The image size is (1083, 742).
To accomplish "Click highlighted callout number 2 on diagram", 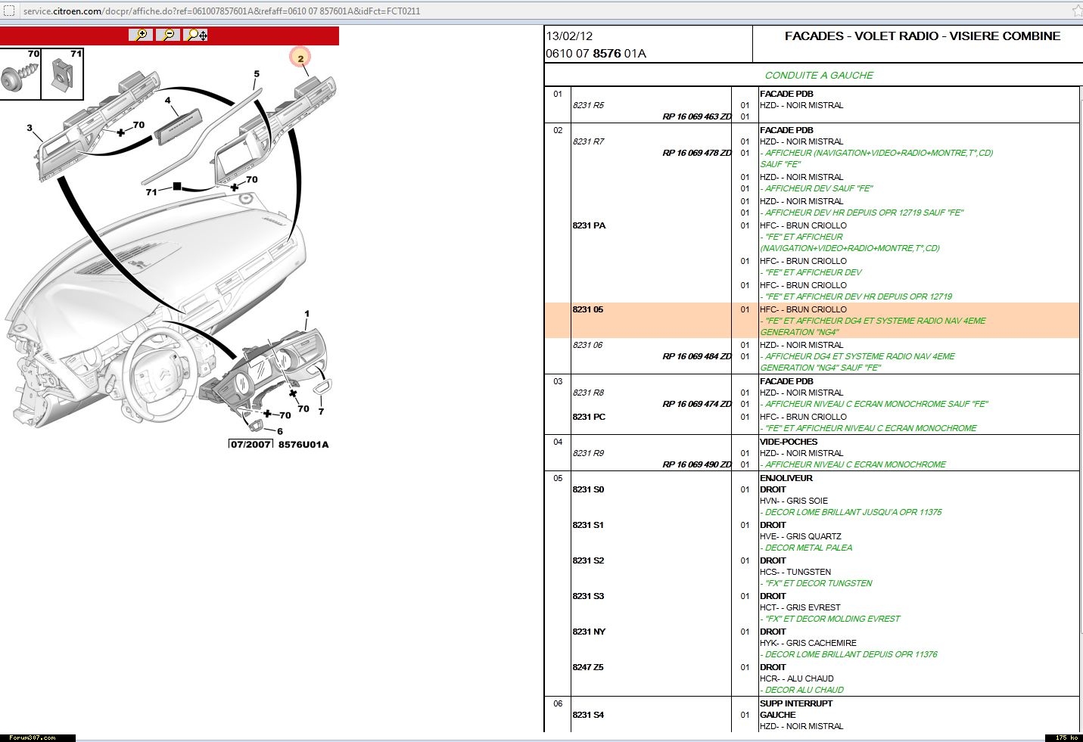I will pos(300,58).
